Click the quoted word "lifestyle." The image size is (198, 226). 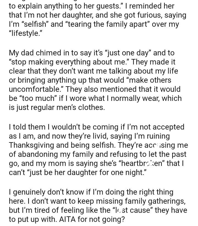coord(25,33)
